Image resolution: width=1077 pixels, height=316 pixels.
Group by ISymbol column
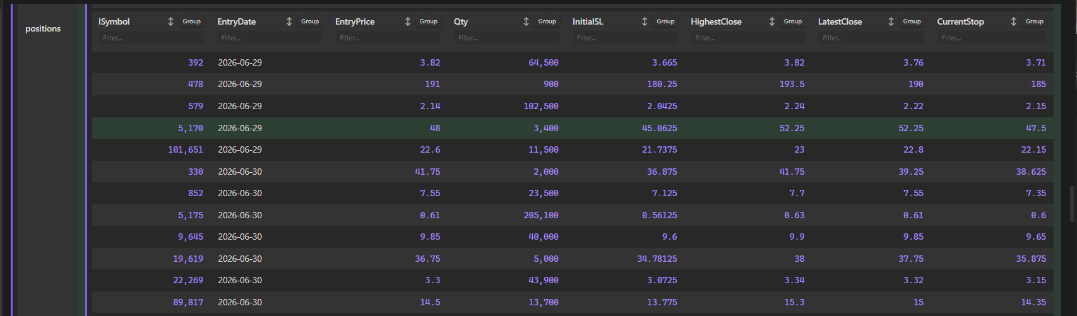point(191,21)
